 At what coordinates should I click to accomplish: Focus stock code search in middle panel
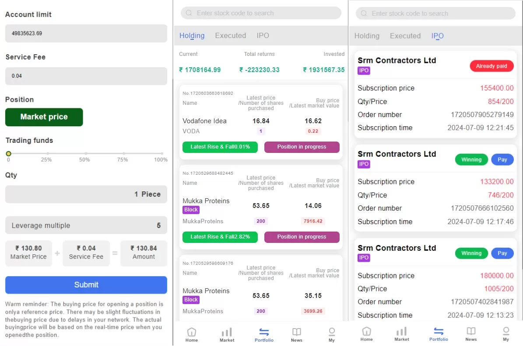pos(261,13)
